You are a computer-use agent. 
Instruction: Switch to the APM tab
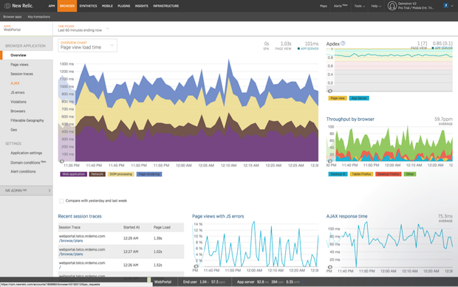[52, 6]
